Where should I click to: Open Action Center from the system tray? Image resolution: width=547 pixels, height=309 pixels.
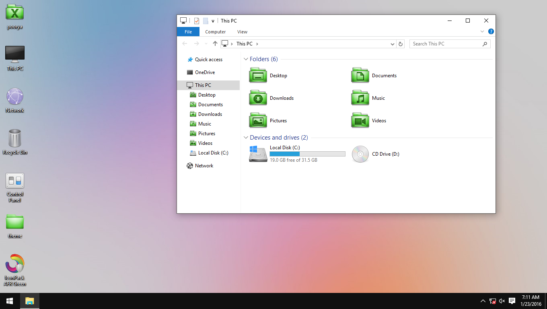[x=512, y=301]
